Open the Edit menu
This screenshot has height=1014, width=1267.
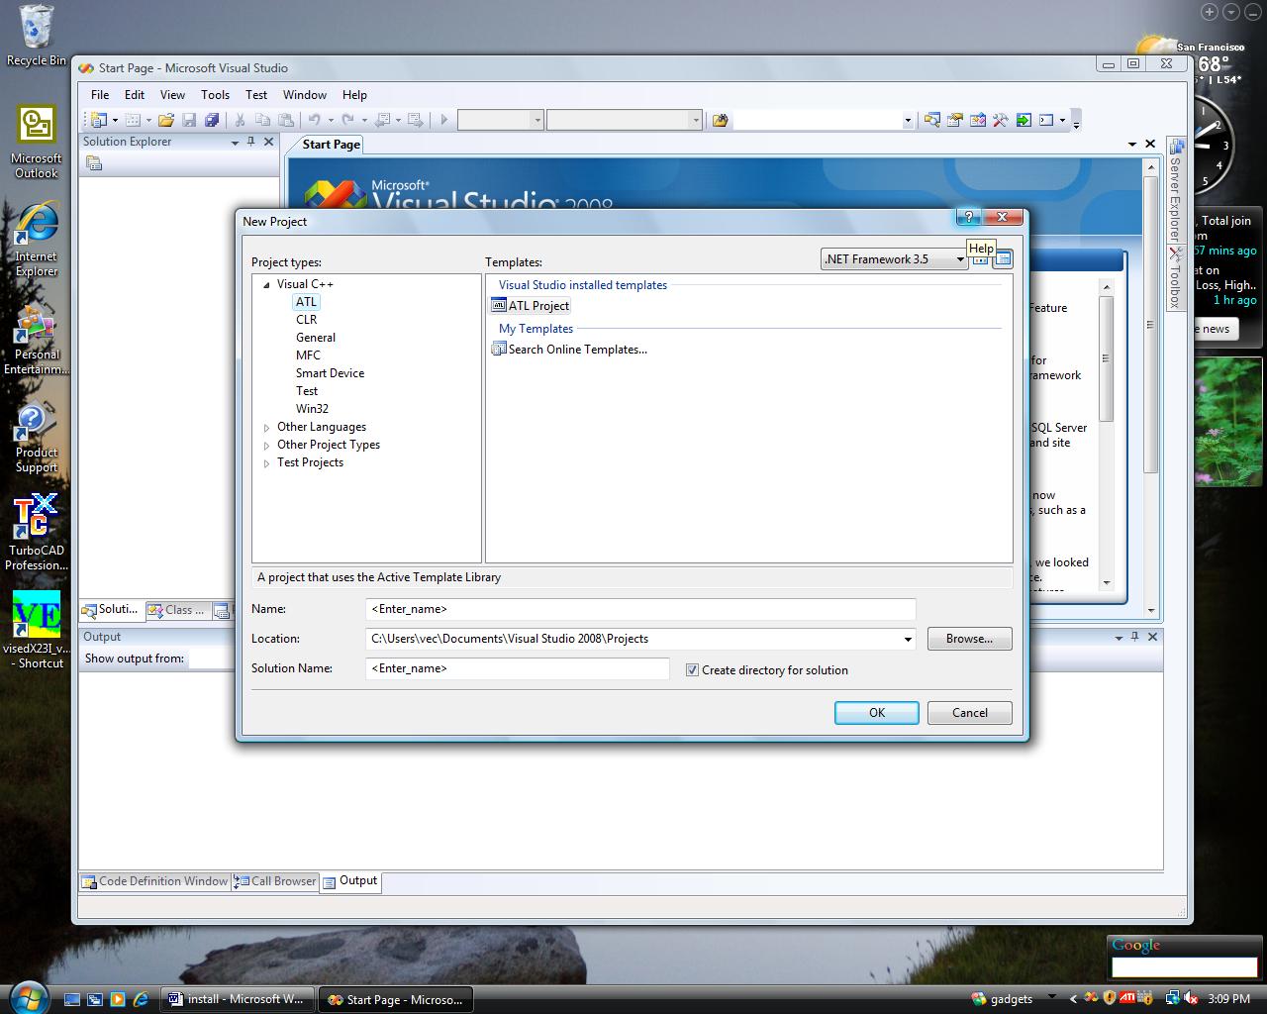(x=135, y=95)
